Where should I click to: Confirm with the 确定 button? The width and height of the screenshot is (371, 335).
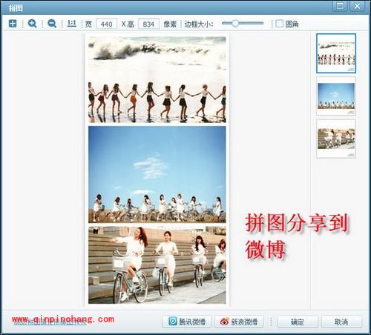(298, 322)
